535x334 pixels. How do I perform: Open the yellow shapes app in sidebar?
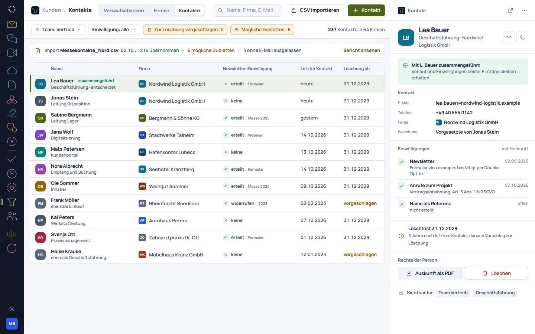(x=12, y=127)
